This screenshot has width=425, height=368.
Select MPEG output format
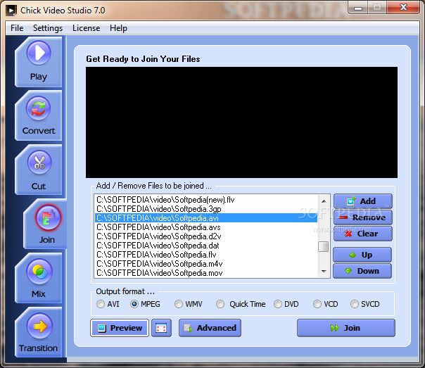click(145, 304)
